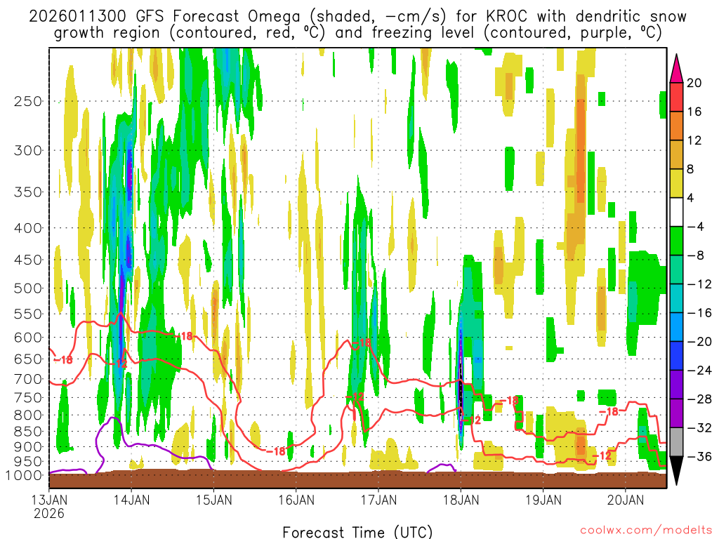Viewport: 719px width, 539px height.
Task: Click the second title line with 'growth region'
Action: point(357,33)
